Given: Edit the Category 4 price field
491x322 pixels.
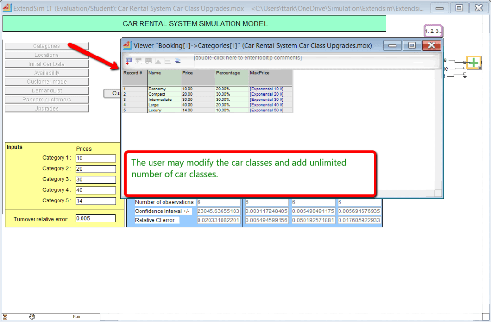Looking at the screenshot, I should click(x=95, y=190).
